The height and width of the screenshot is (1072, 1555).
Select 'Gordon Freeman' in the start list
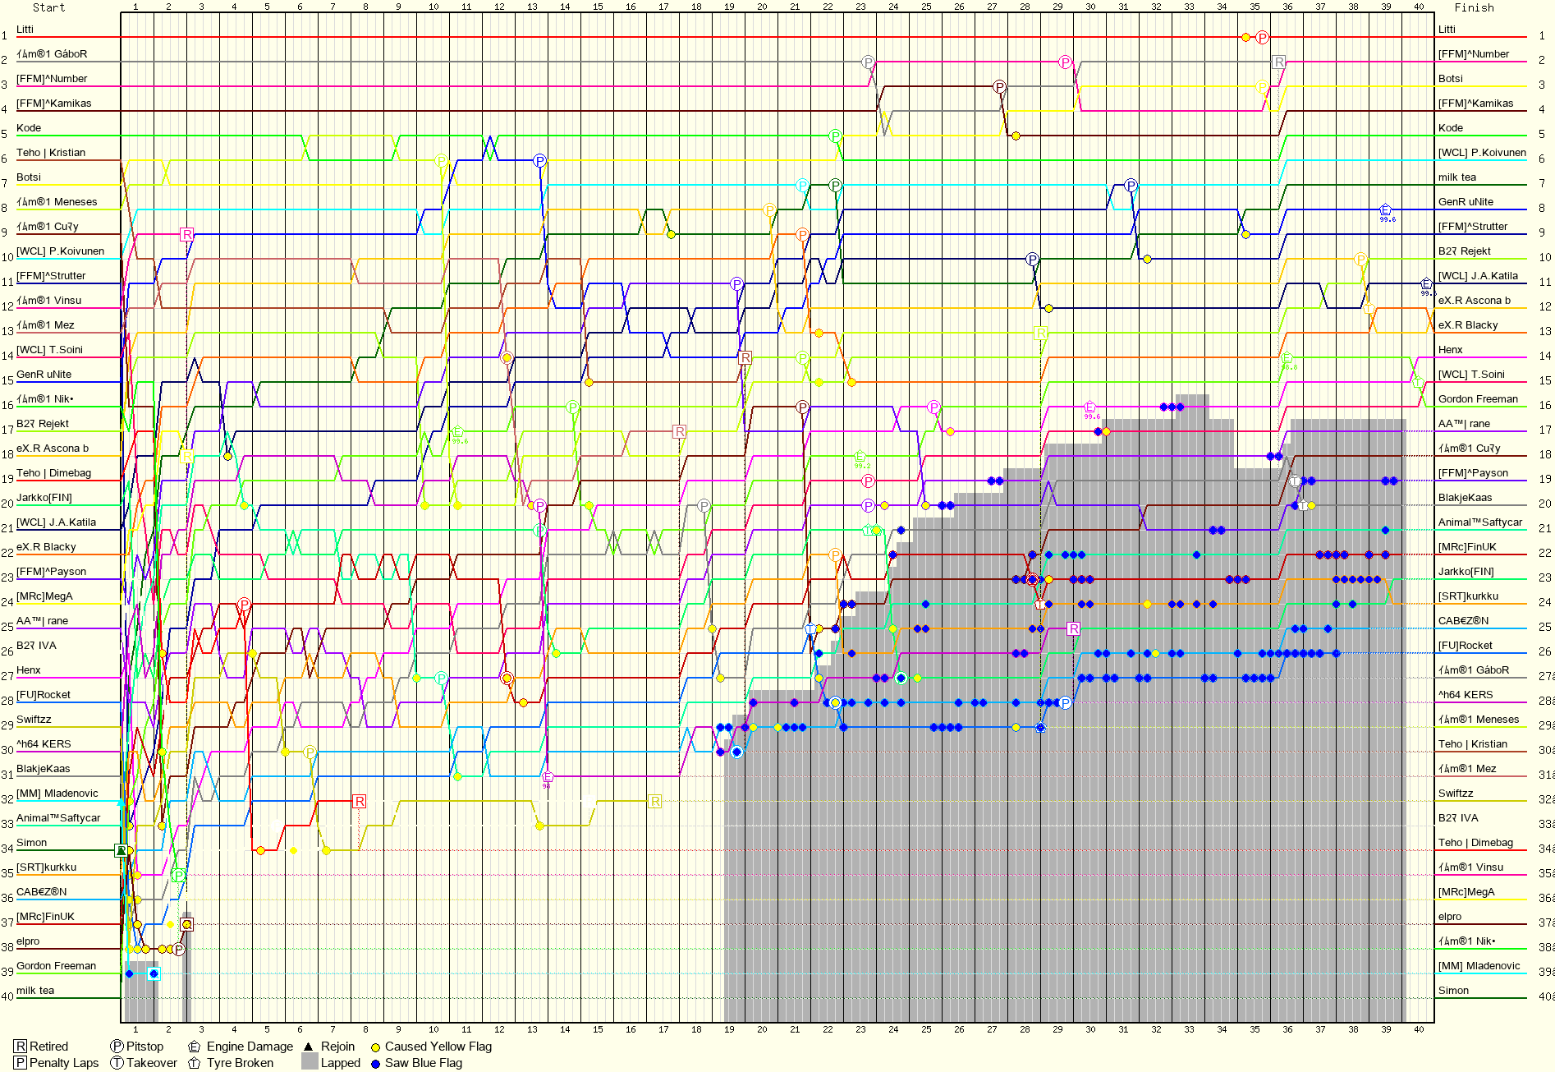[x=56, y=966]
